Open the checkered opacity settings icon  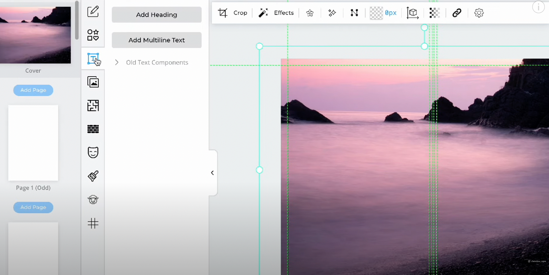coord(434,13)
